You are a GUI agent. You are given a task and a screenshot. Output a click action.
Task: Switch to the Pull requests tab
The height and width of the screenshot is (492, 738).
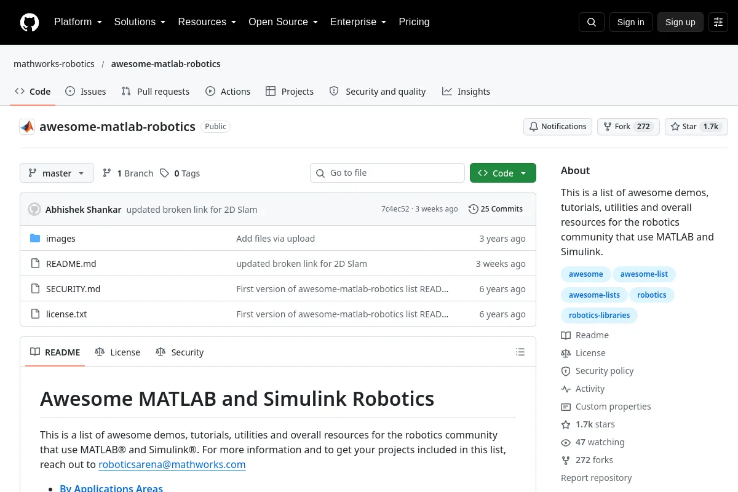pos(156,92)
